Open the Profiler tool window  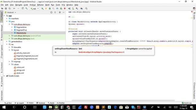[61, 103]
